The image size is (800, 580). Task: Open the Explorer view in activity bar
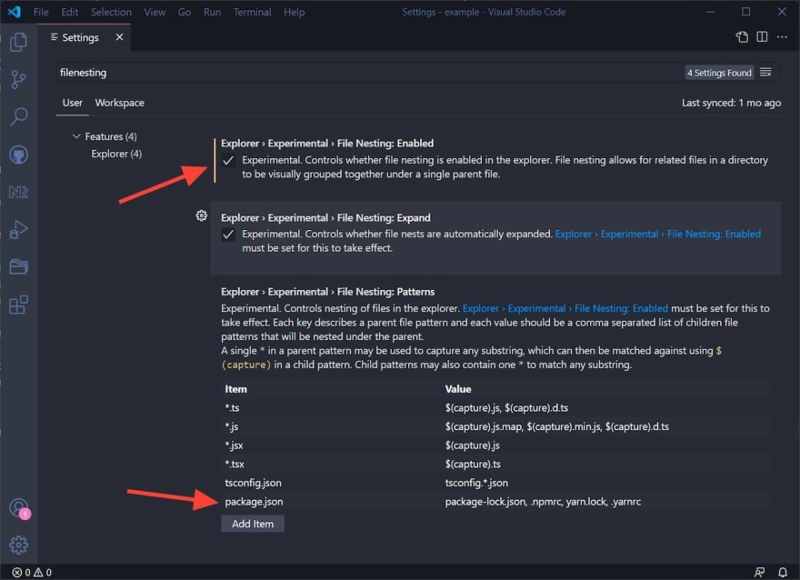point(18,42)
